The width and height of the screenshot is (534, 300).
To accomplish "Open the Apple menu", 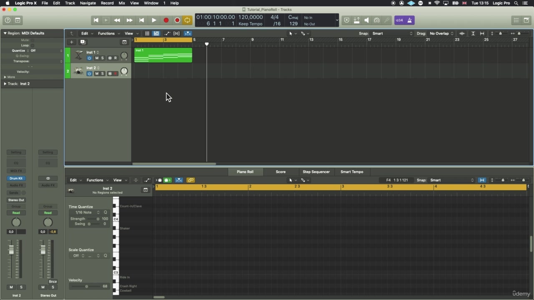I will click(7, 3).
